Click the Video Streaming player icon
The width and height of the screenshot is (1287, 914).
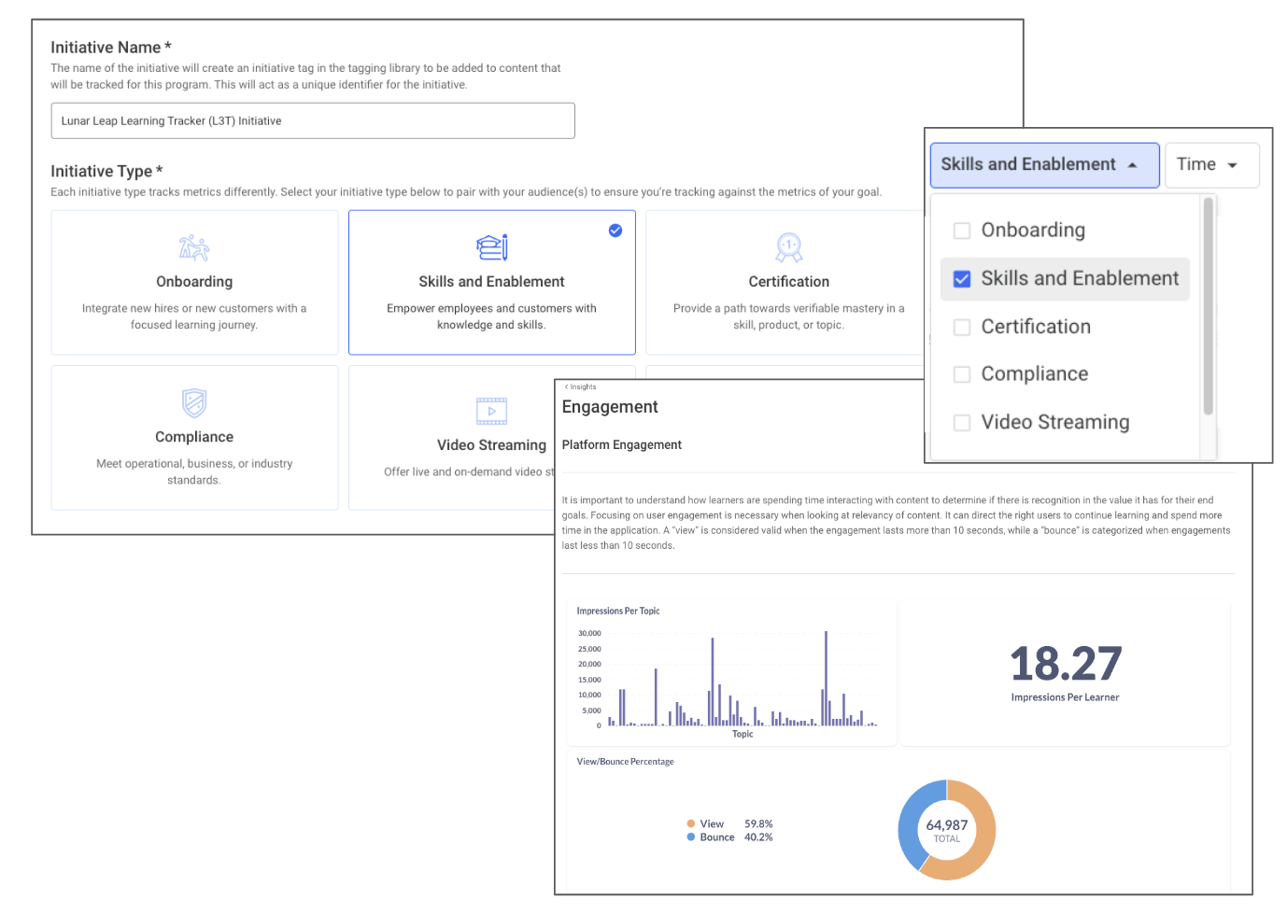491,410
